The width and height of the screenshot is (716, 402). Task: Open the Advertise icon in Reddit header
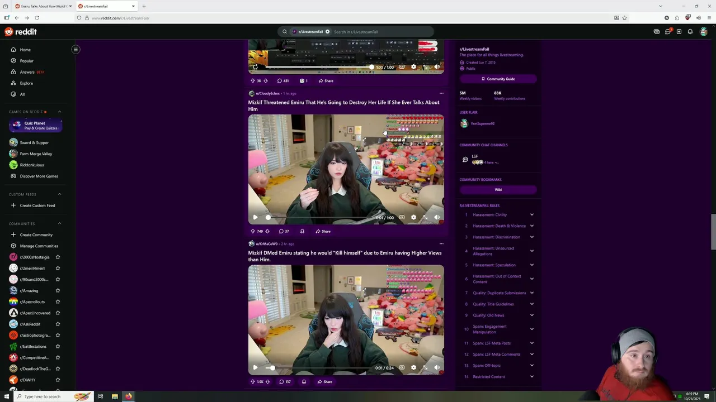pos(657,32)
